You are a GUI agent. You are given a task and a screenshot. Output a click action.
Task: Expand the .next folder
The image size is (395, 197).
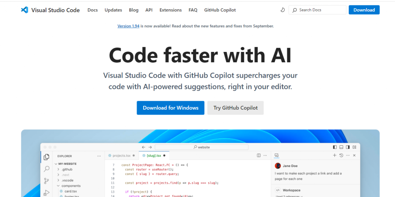(x=59, y=175)
